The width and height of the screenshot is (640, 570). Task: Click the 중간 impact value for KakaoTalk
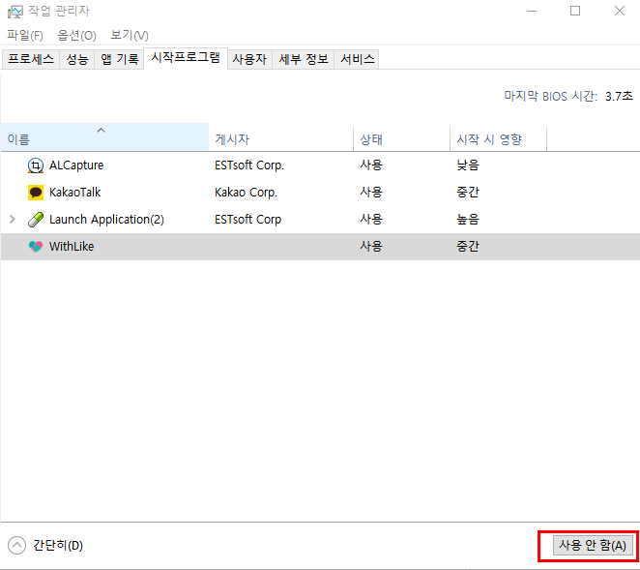(x=468, y=193)
